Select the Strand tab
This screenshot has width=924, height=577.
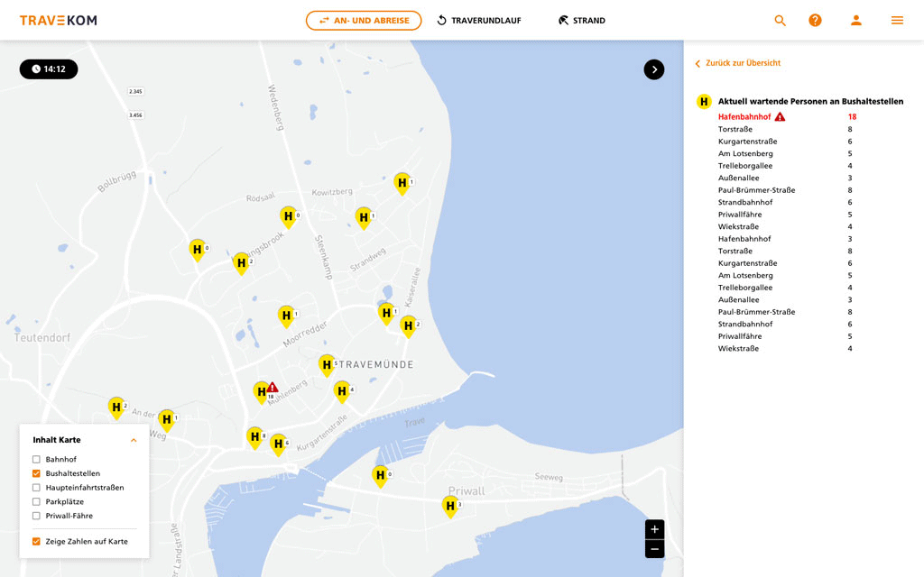[x=582, y=21]
